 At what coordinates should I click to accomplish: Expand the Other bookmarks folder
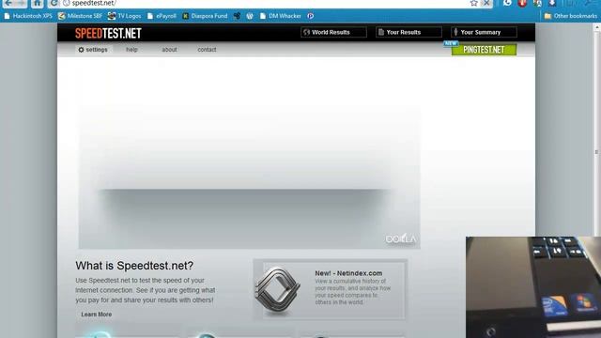570,16
